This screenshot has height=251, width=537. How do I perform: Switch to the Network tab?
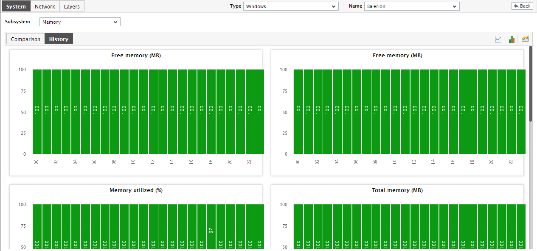[45, 6]
